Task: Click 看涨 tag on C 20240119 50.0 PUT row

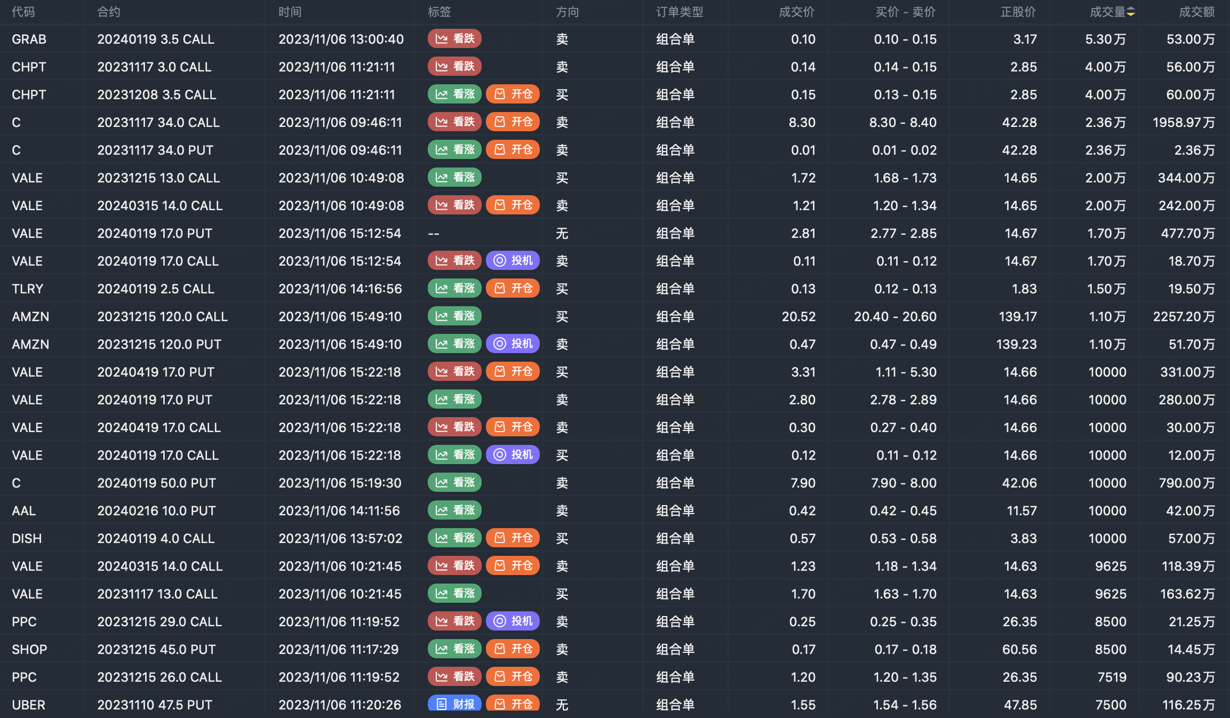Action: (x=455, y=482)
